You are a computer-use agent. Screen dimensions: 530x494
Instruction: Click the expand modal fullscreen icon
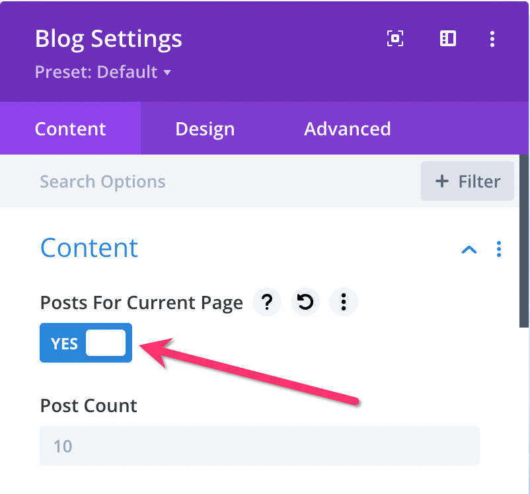(395, 38)
